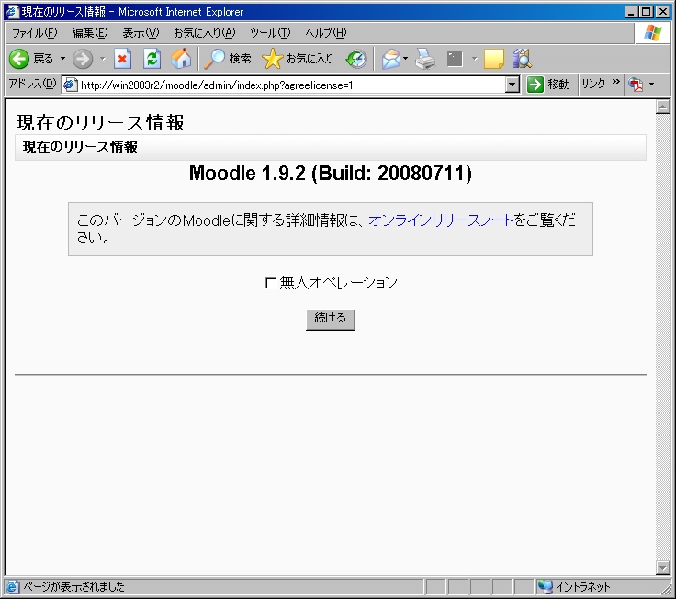Click the Adobe PDF toolbar icon
Screen dimensions: 676x599
(x=636, y=85)
